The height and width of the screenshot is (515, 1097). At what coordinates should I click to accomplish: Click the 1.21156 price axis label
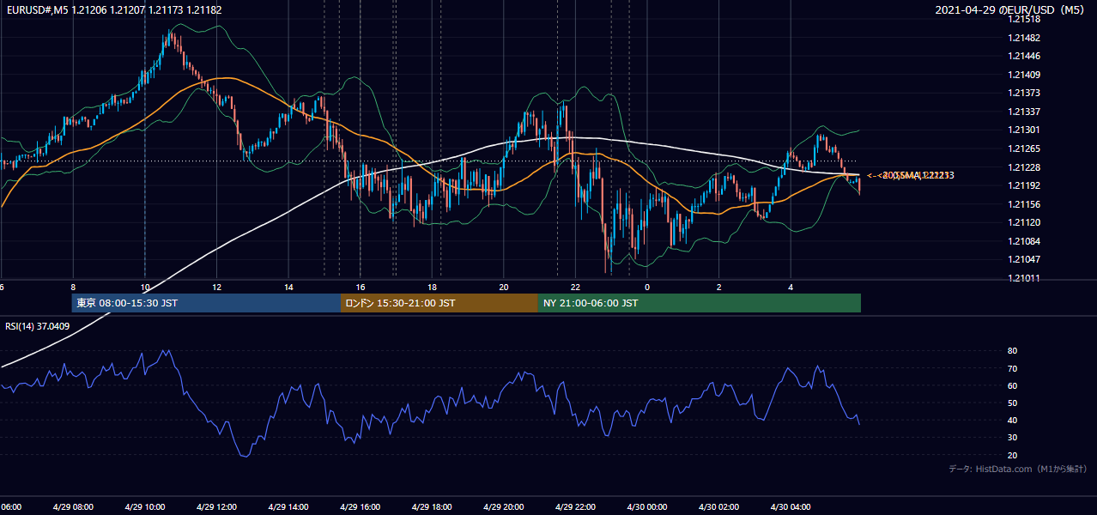coord(1025,204)
